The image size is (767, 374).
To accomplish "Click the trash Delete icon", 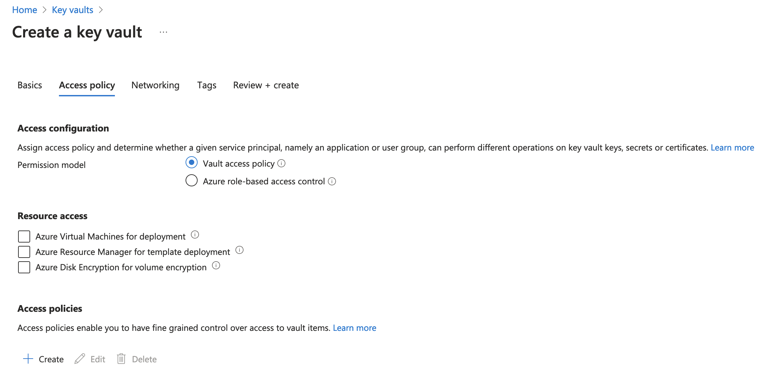I will pos(121,359).
